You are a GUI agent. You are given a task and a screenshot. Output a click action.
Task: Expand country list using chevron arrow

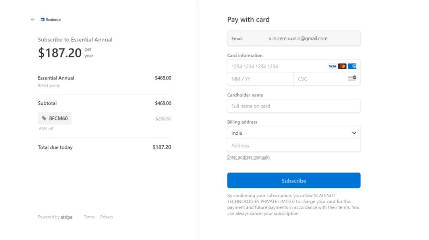point(354,133)
